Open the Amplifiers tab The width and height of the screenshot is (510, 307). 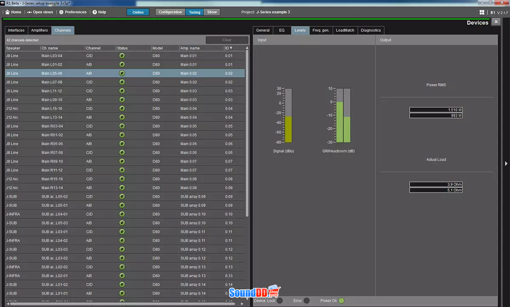coord(40,31)
